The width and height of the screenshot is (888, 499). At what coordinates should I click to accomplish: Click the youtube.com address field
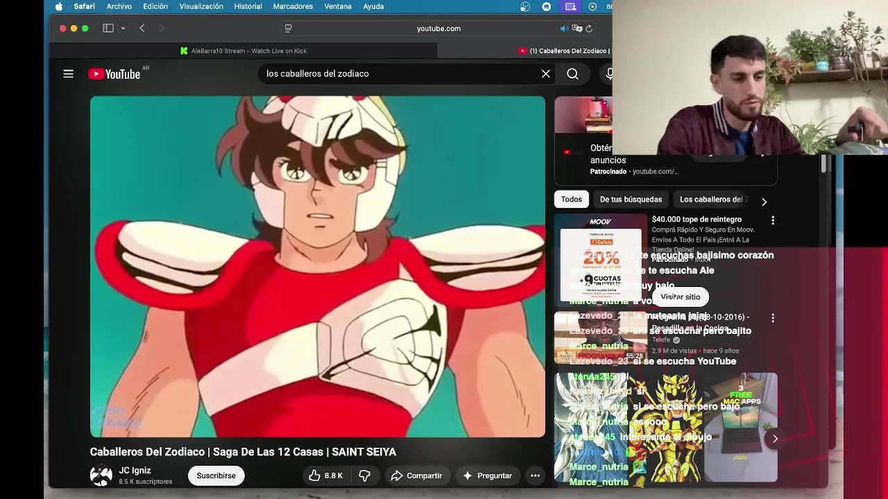[x=438, y=28]
